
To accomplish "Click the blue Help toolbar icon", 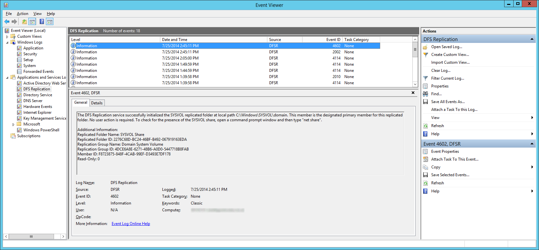I will coord(42,22).
